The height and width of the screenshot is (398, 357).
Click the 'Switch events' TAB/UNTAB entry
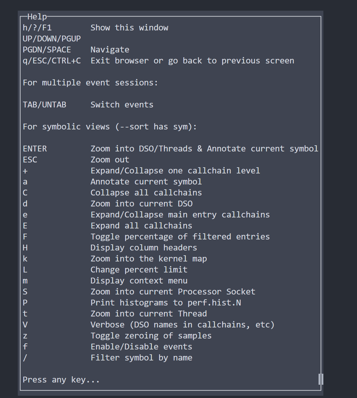[122, 105]
